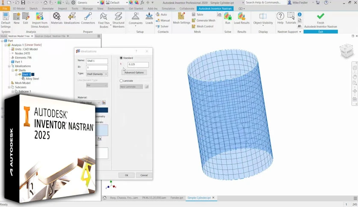Click the Shell 1 color swatch in tree
The width and height of the screenshot is (358, 207).
click(x=33, y=74)
